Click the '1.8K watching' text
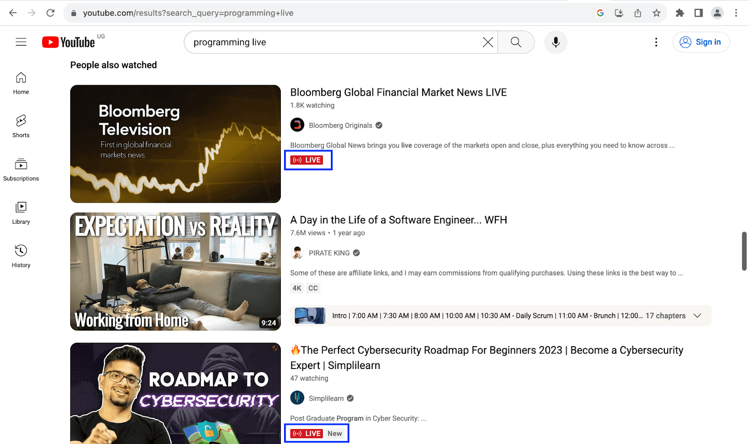Screen dimensions: 749x444 pos(312,105)
